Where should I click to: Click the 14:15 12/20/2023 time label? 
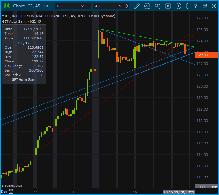[179, 192]
